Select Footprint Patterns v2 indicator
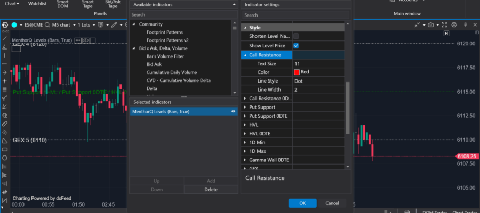 click(x=168, y=40)
